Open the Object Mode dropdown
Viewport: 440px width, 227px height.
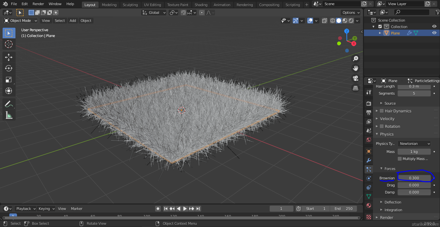click(x=21, y=21)
